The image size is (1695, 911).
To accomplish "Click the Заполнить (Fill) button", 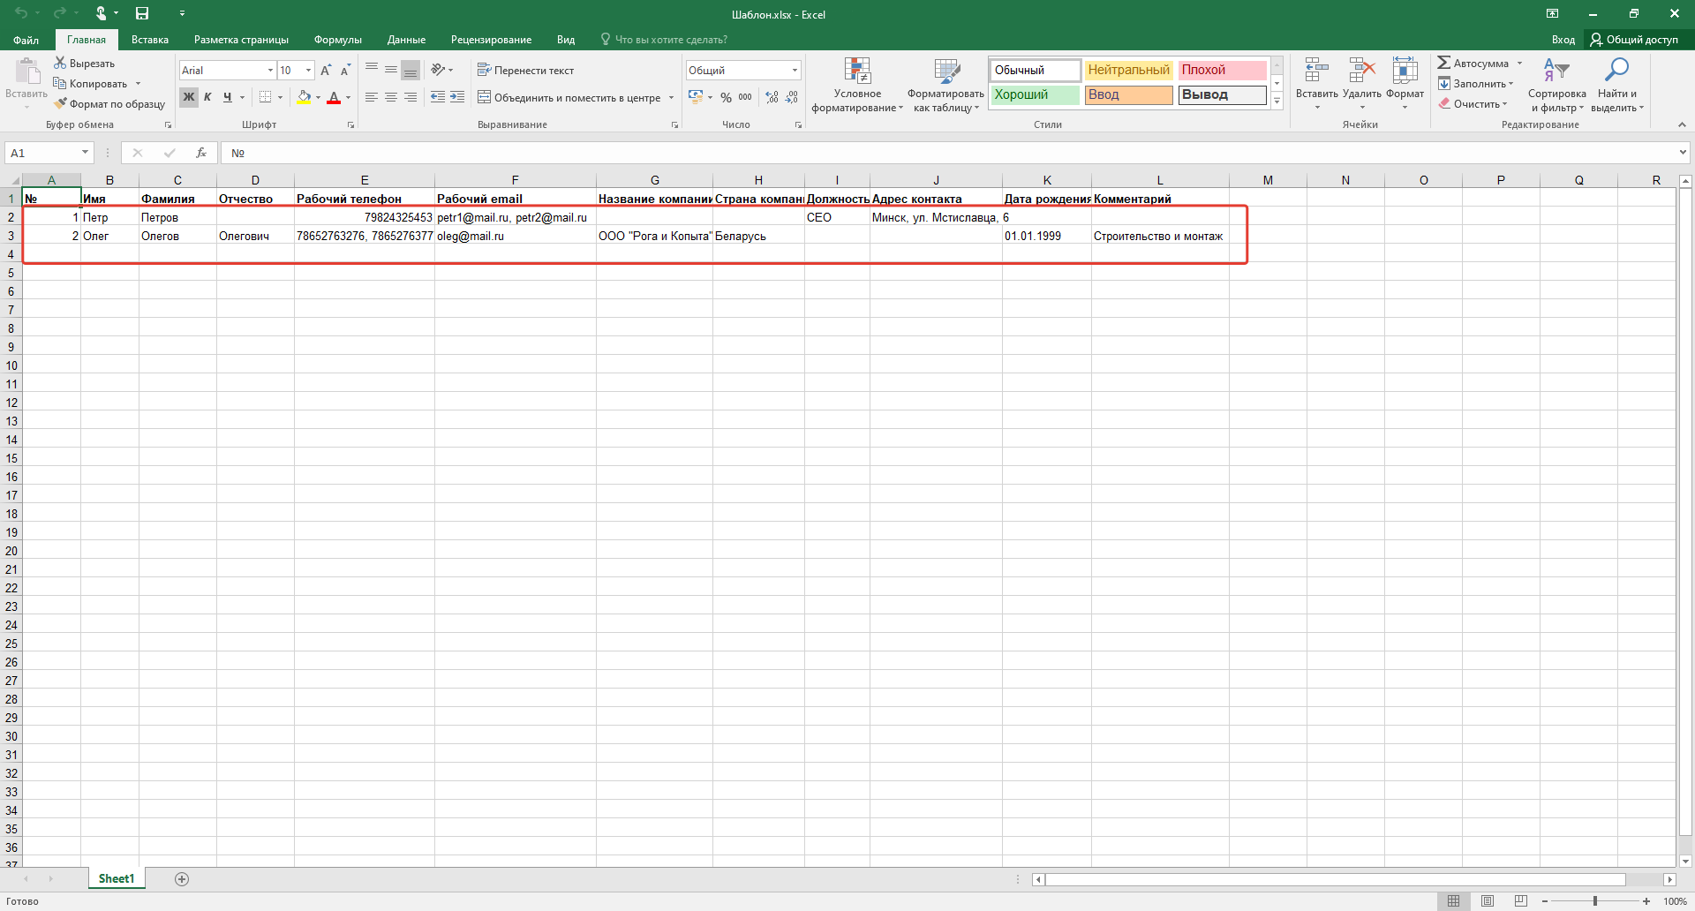I will coord(1475,83).
